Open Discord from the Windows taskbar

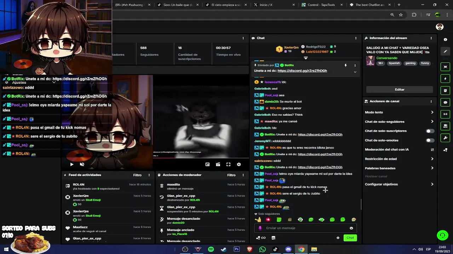point(288,249)
